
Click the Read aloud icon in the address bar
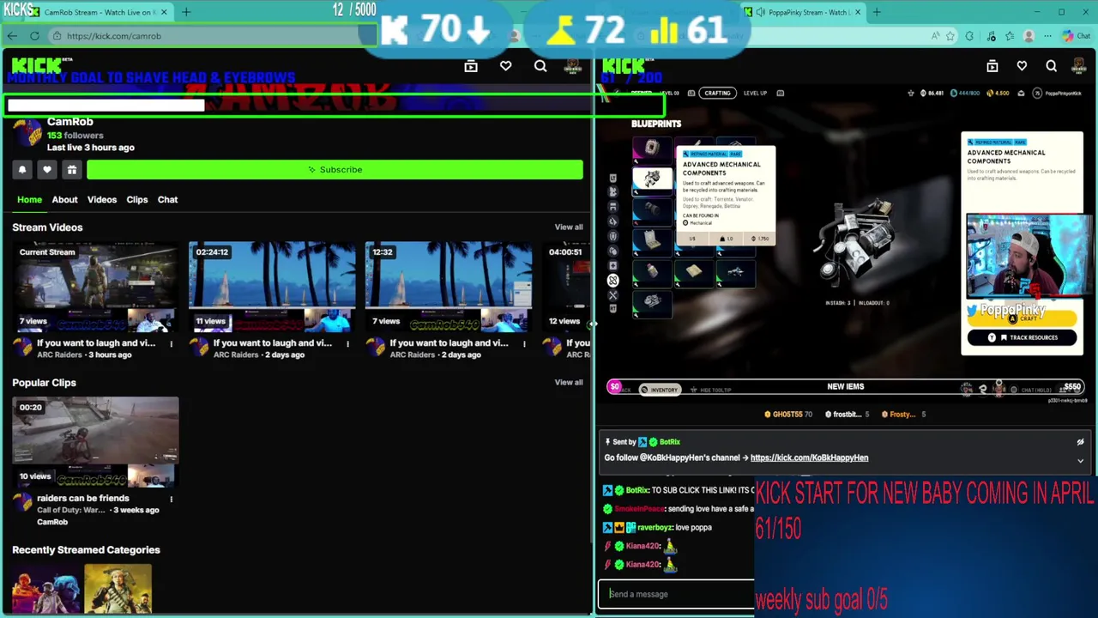click(935, 36)
